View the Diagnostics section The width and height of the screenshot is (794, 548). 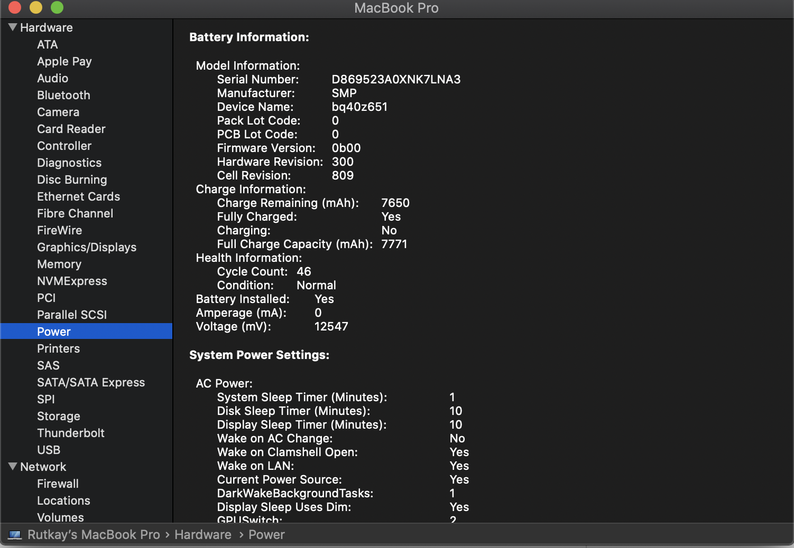[69, 163]
